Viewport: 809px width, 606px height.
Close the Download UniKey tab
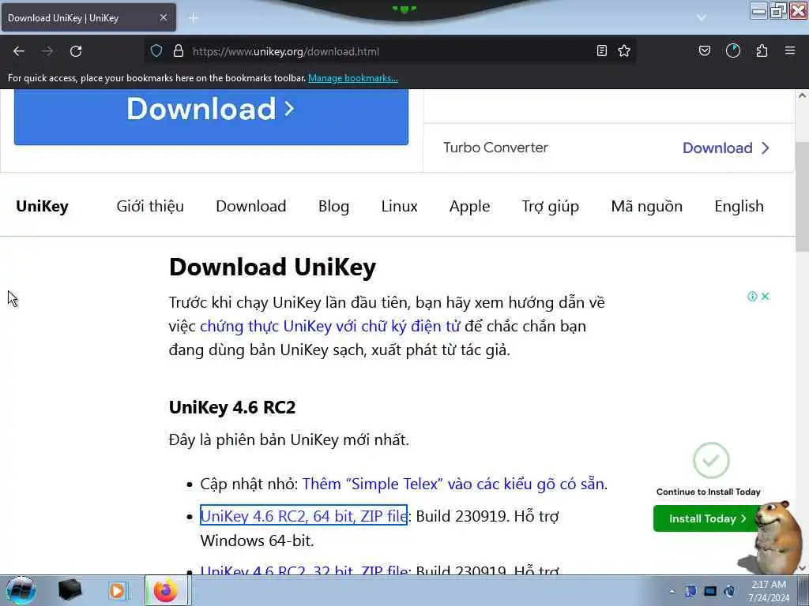tap(164, 17)
